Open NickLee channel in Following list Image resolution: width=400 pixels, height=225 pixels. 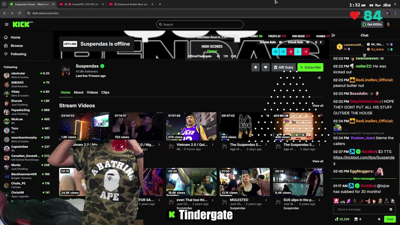[x=26, y=121]
